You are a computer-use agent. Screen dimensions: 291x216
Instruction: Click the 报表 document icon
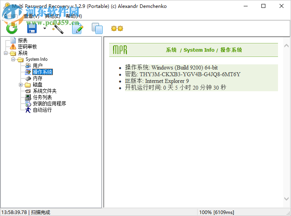(x=13, y=40)
